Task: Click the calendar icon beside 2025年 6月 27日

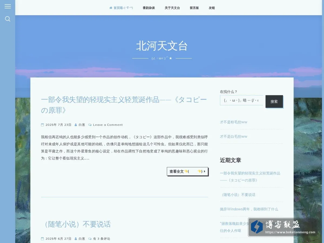Action: [x=42, y=239]
